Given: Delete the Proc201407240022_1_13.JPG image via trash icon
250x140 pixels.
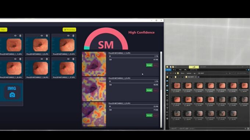Looking at the screenshot, I should (20, 36).
